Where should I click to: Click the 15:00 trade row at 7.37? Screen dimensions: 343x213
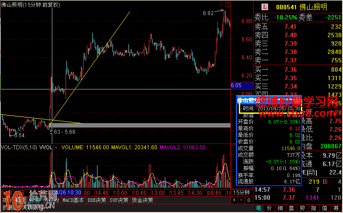(x=297, y=198)
